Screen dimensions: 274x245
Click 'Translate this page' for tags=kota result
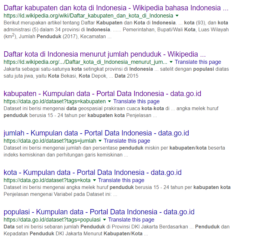[121, 180]
